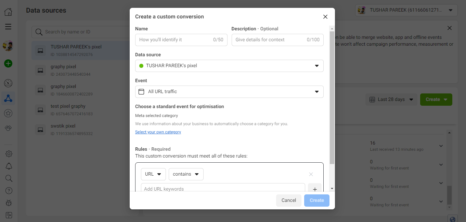Click the sidebar search magnifier icon
Screen dimensions: 466x222
tap(9, 178)
